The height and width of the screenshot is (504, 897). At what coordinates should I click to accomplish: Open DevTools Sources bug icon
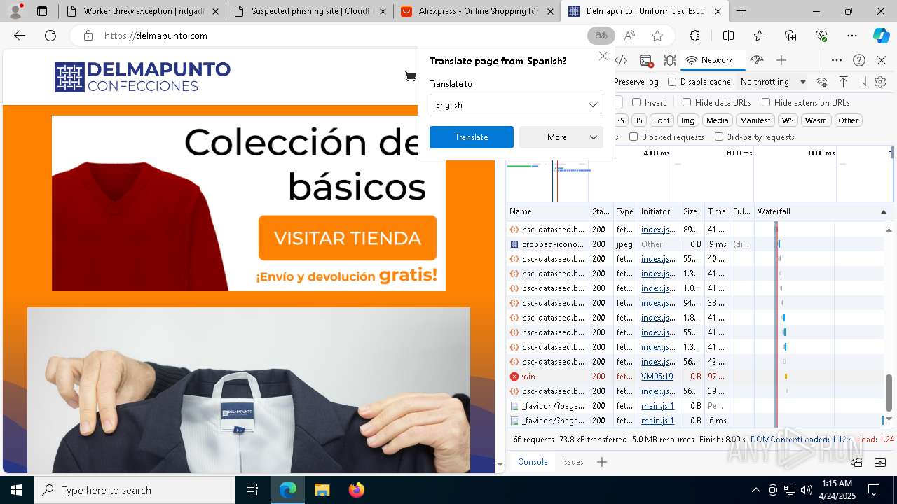(670, 60)
